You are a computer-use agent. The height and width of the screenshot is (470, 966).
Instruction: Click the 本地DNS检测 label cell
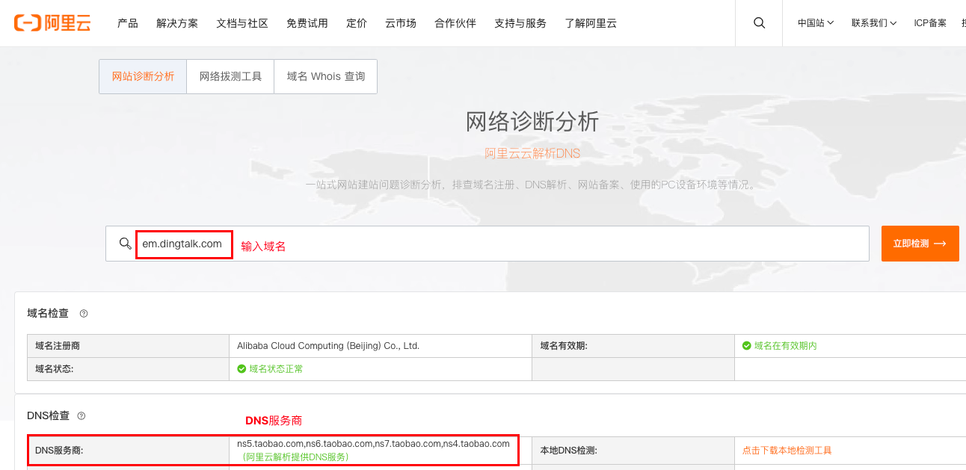633,451
